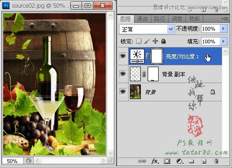
Task: Maximize the source02.jpg window
Action: 88,5
